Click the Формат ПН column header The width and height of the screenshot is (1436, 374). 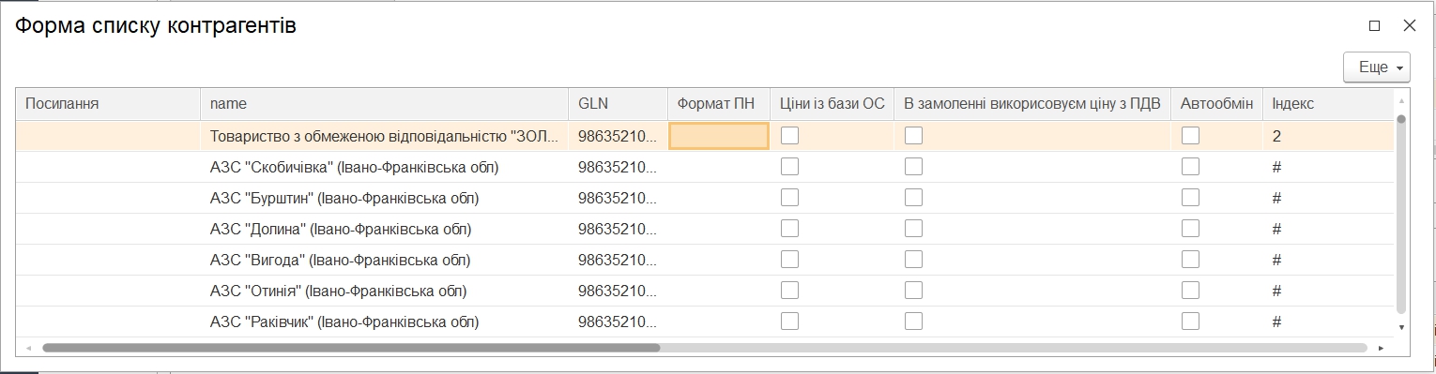[718, 104]
